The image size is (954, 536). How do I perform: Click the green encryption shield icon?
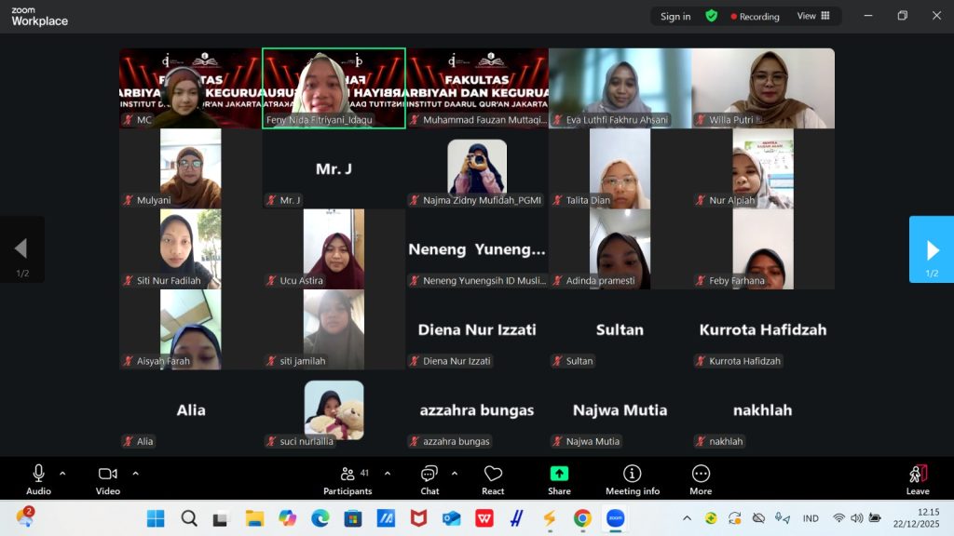[x=712, y=16]
